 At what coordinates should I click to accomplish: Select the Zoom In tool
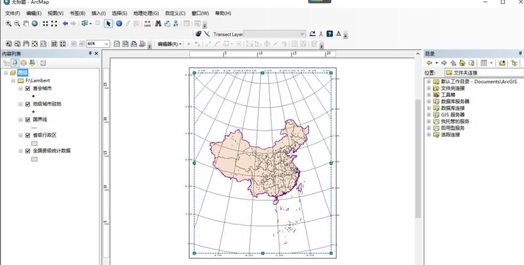[x=9, y=24]
